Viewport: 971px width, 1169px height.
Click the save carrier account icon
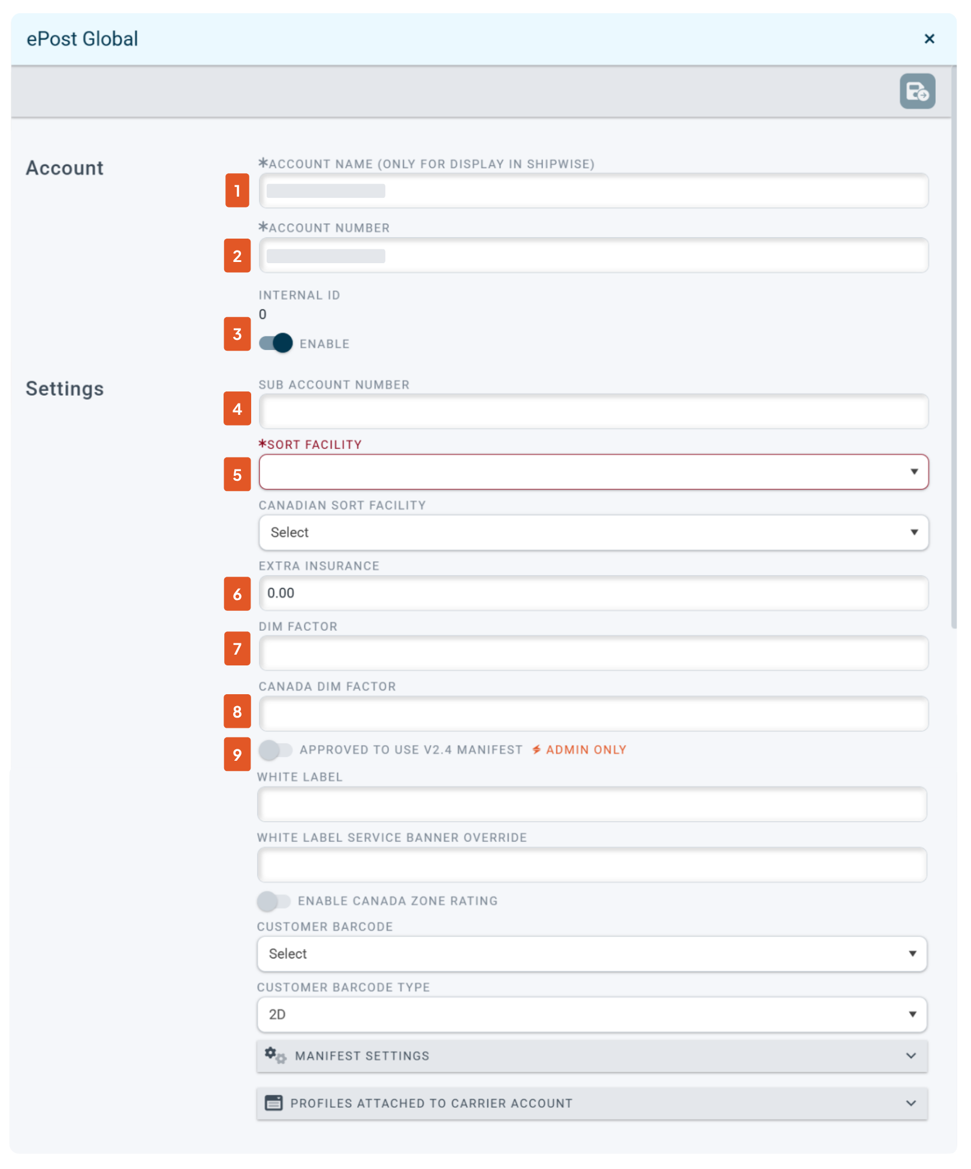pos(917,91)
